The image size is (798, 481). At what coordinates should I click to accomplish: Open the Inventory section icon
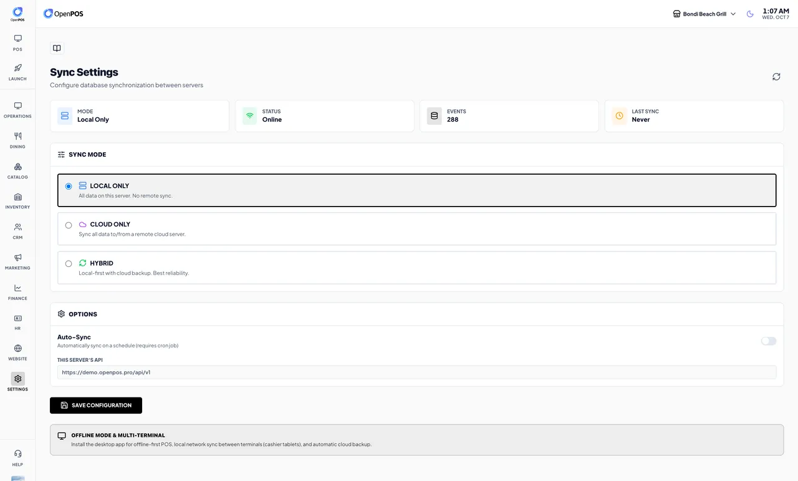coord(17,197)
